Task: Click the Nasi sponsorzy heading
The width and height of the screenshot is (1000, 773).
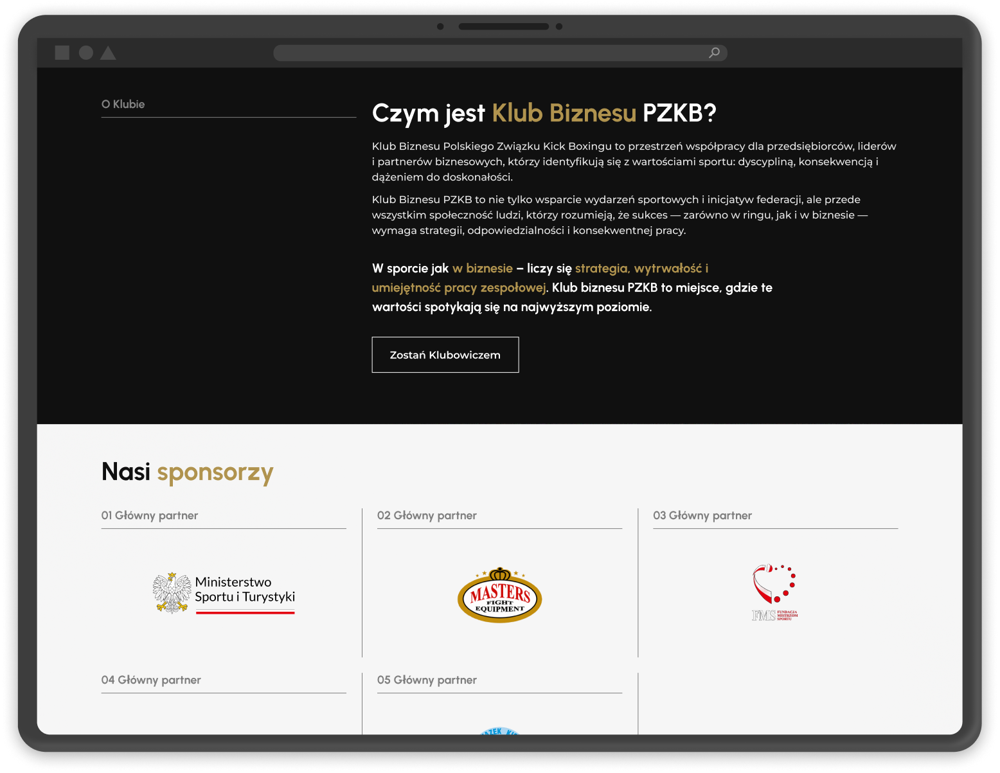Action: pos(188,472)
